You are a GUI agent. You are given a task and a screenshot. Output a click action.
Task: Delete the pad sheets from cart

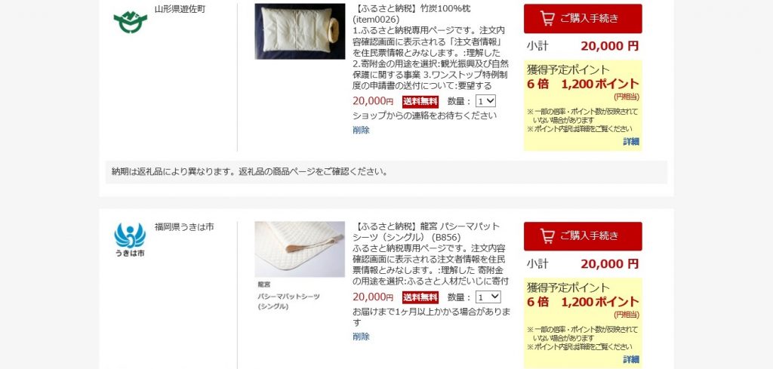[361, 337]
